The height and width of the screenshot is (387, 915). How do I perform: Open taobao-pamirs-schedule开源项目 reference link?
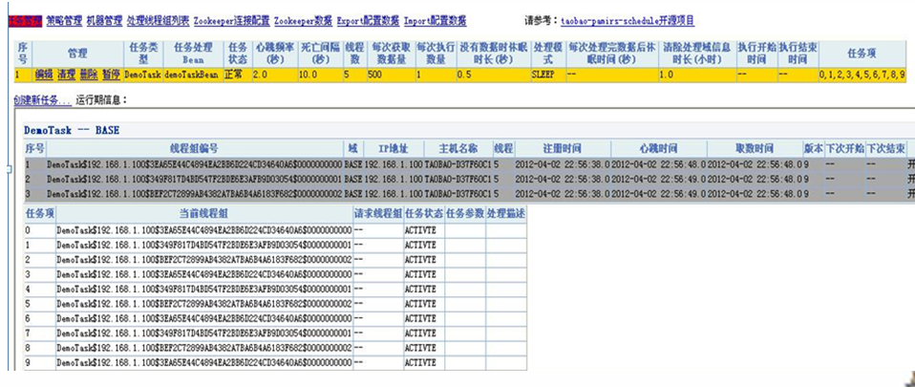[628, 22]
